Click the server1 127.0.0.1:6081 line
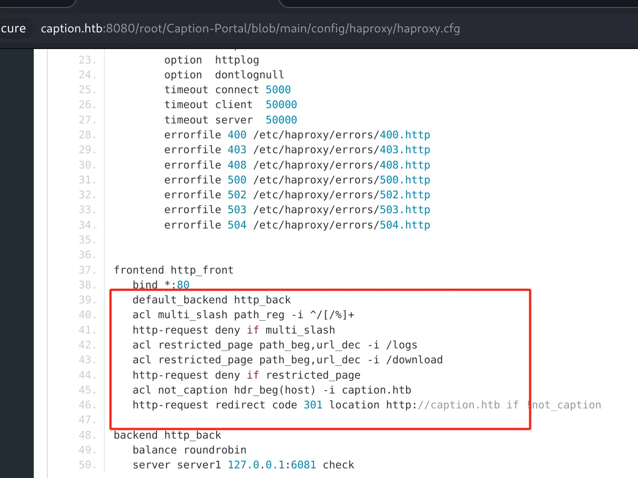The image size is (638, 478). click(243, 465)
